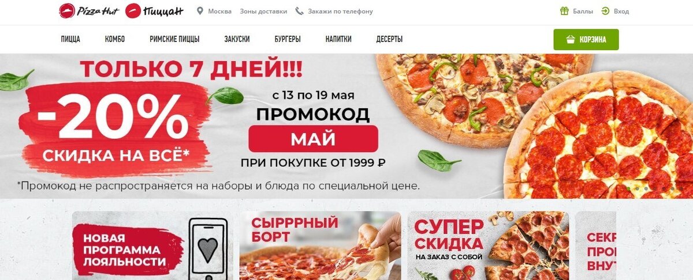Select Бургеры in the navigation
This screenshot has height=280, width=693.
click(x=288, y=40)
